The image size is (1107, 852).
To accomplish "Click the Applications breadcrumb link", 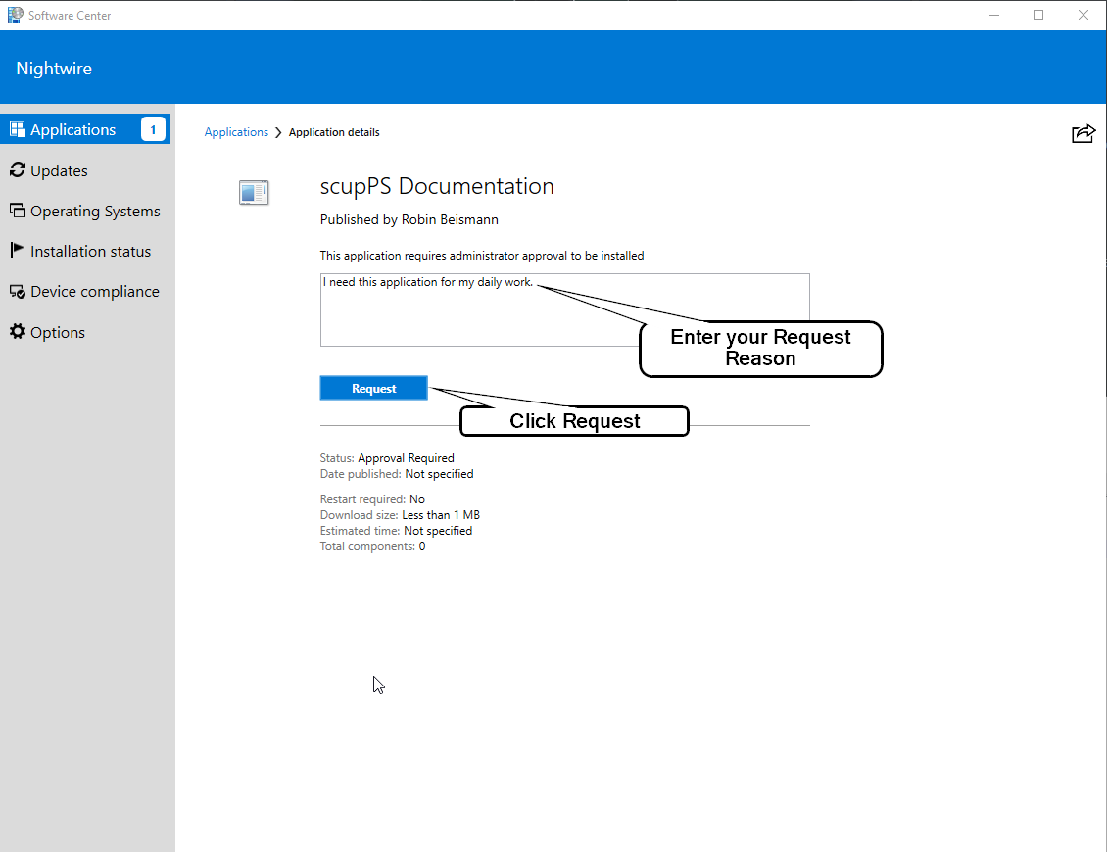I will (236, 132).
